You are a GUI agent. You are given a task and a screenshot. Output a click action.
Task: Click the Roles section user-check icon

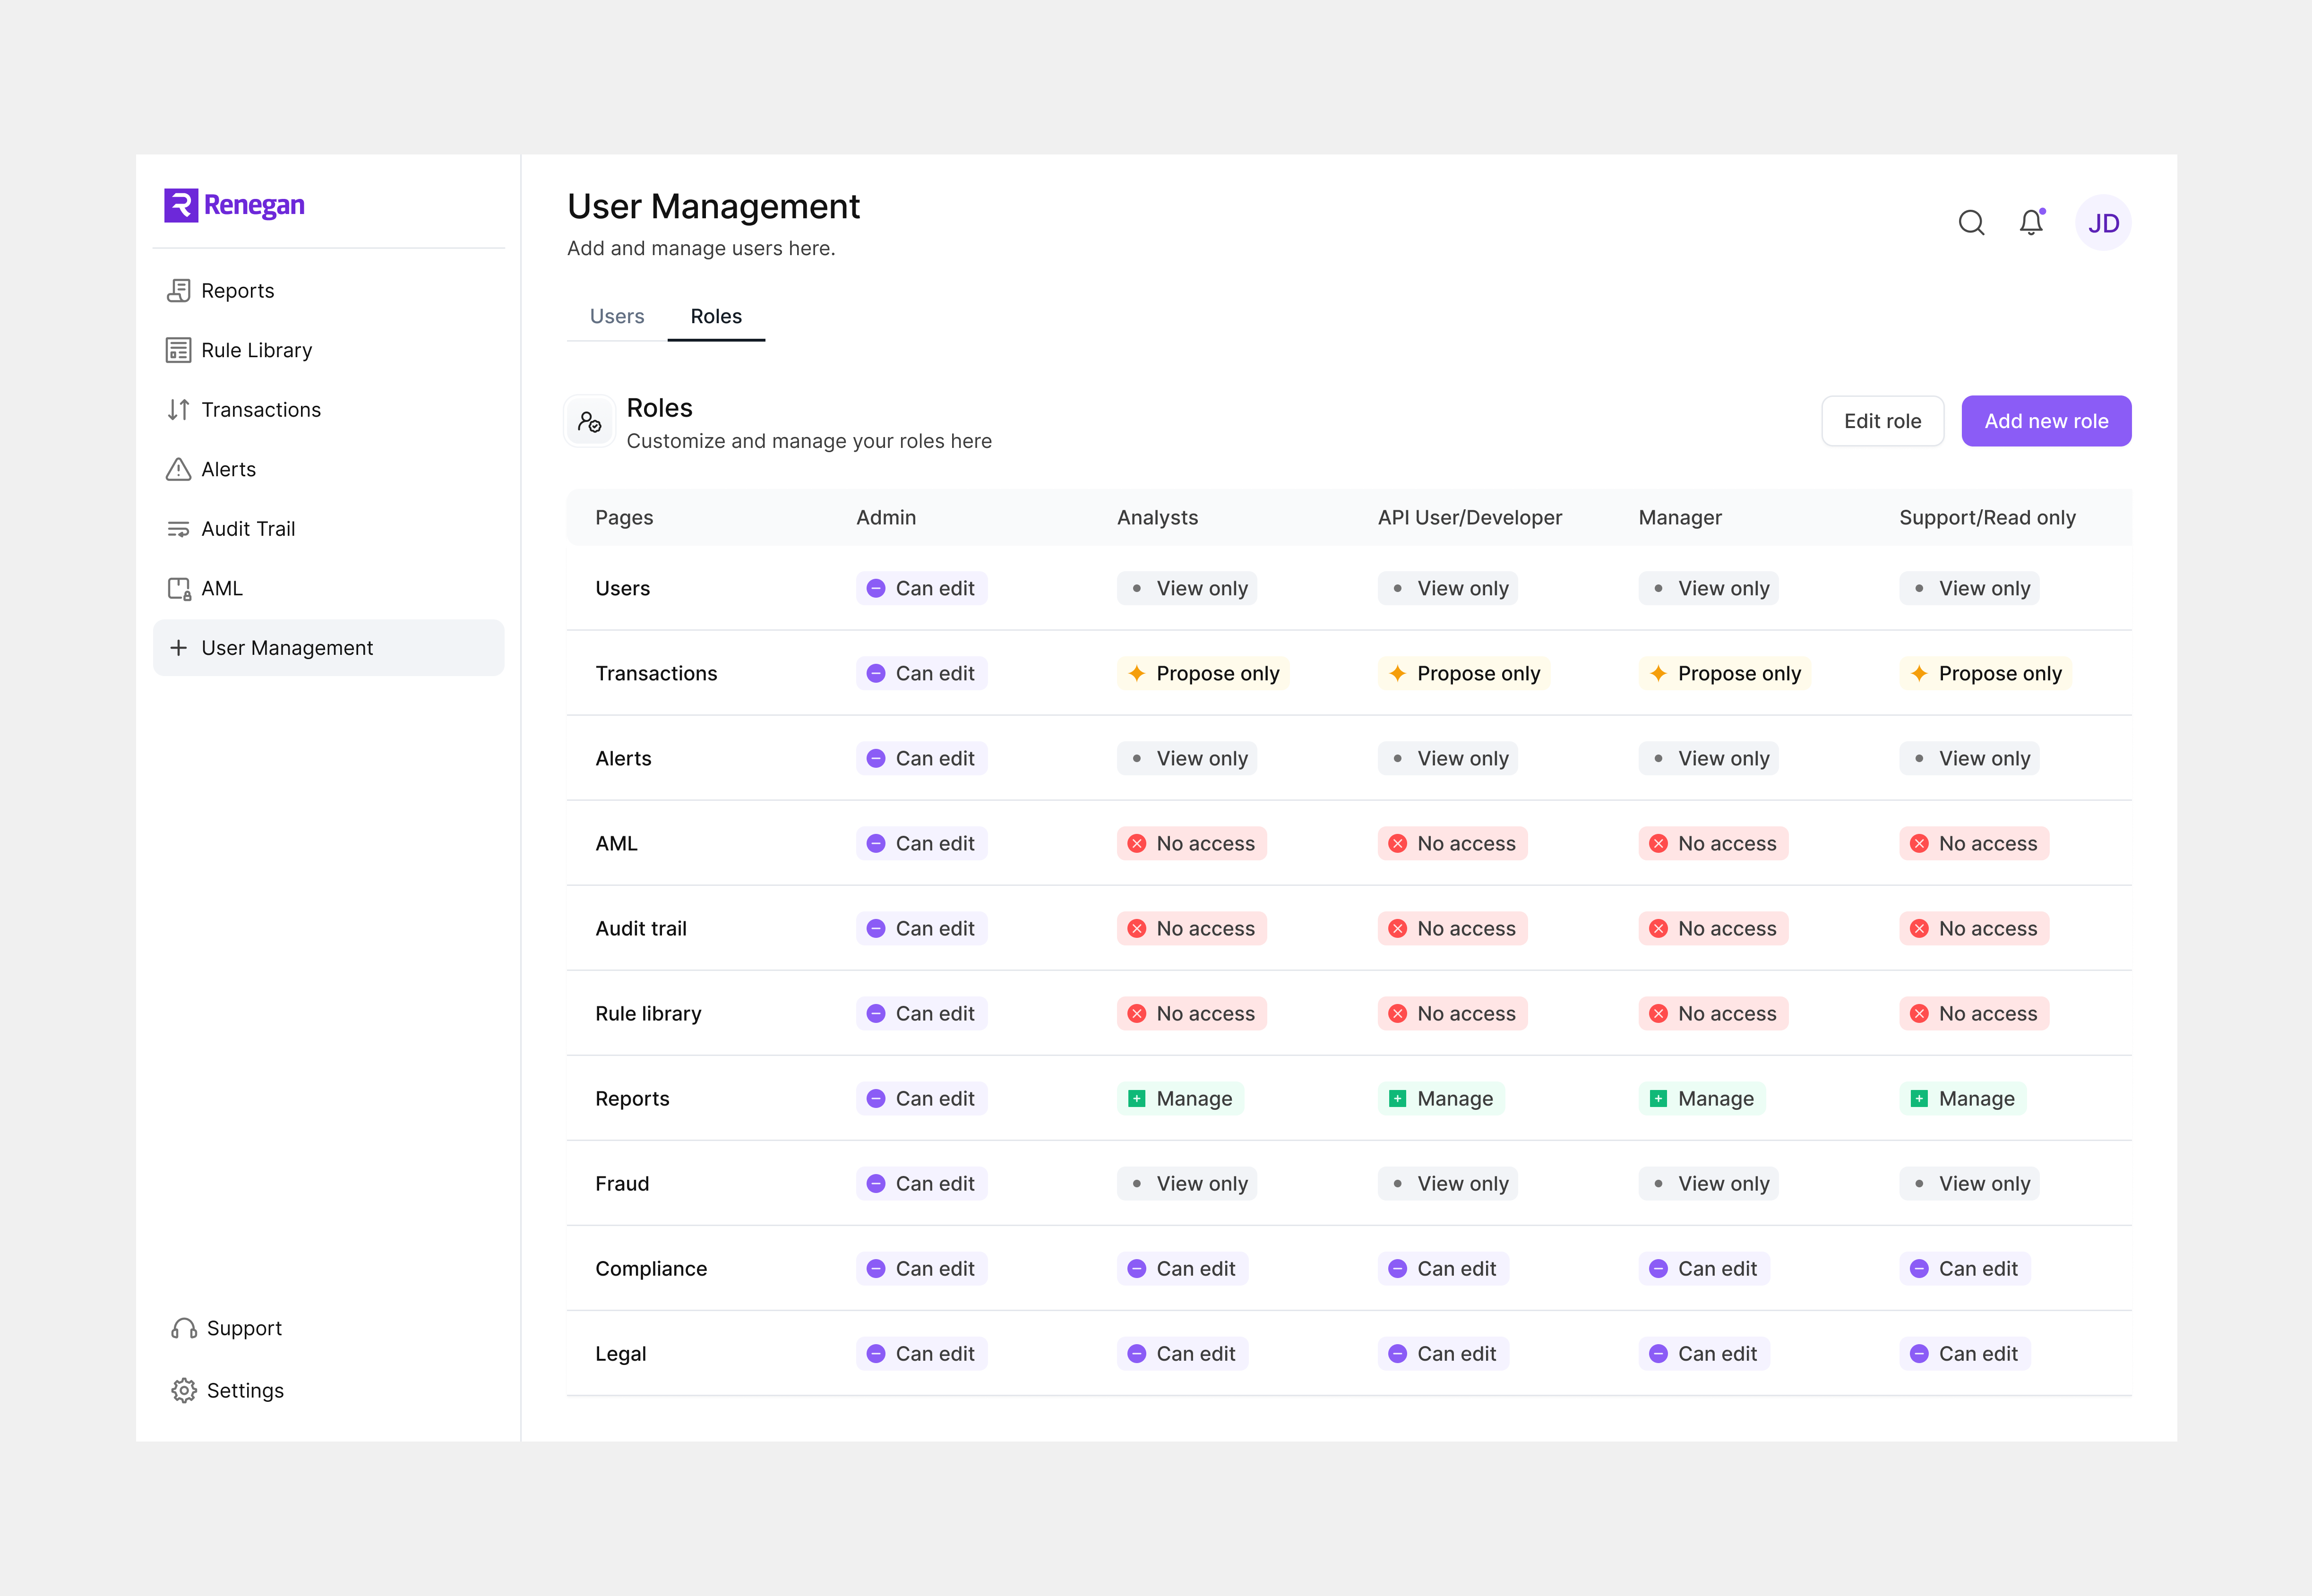click(590, 422)
